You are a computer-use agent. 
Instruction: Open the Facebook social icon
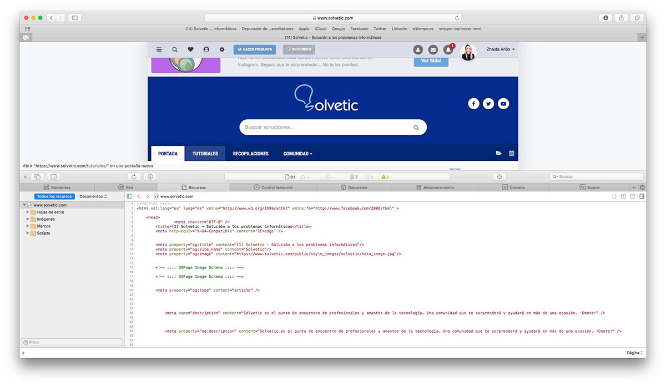(473, 104)
